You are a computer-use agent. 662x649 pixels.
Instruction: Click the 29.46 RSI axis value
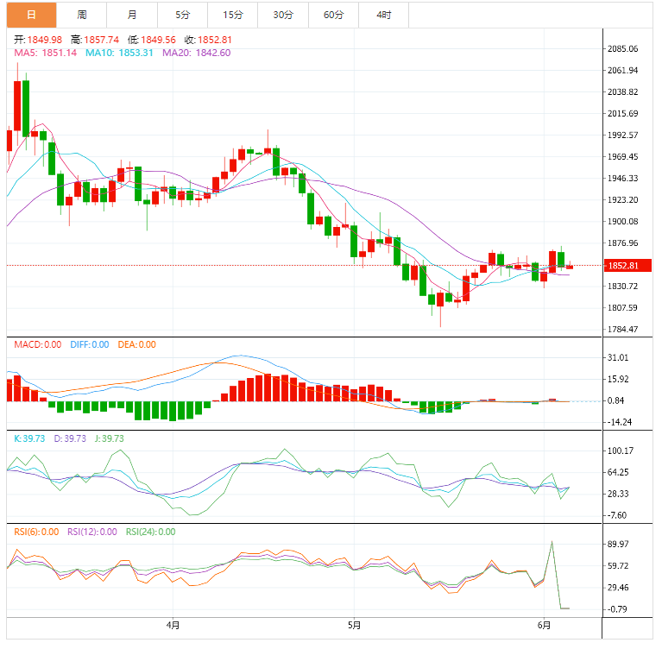(x=618, y=588)
